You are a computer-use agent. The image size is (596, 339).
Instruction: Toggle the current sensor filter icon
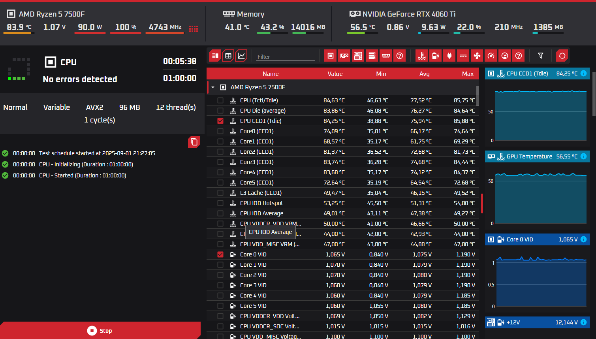[x=463, y=56]
